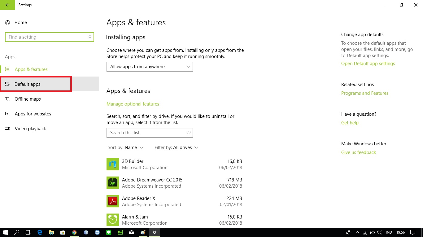Go back using the Settings back arrow
The height and width of the screenshot is (237, 423).
[x=7, y=5]
